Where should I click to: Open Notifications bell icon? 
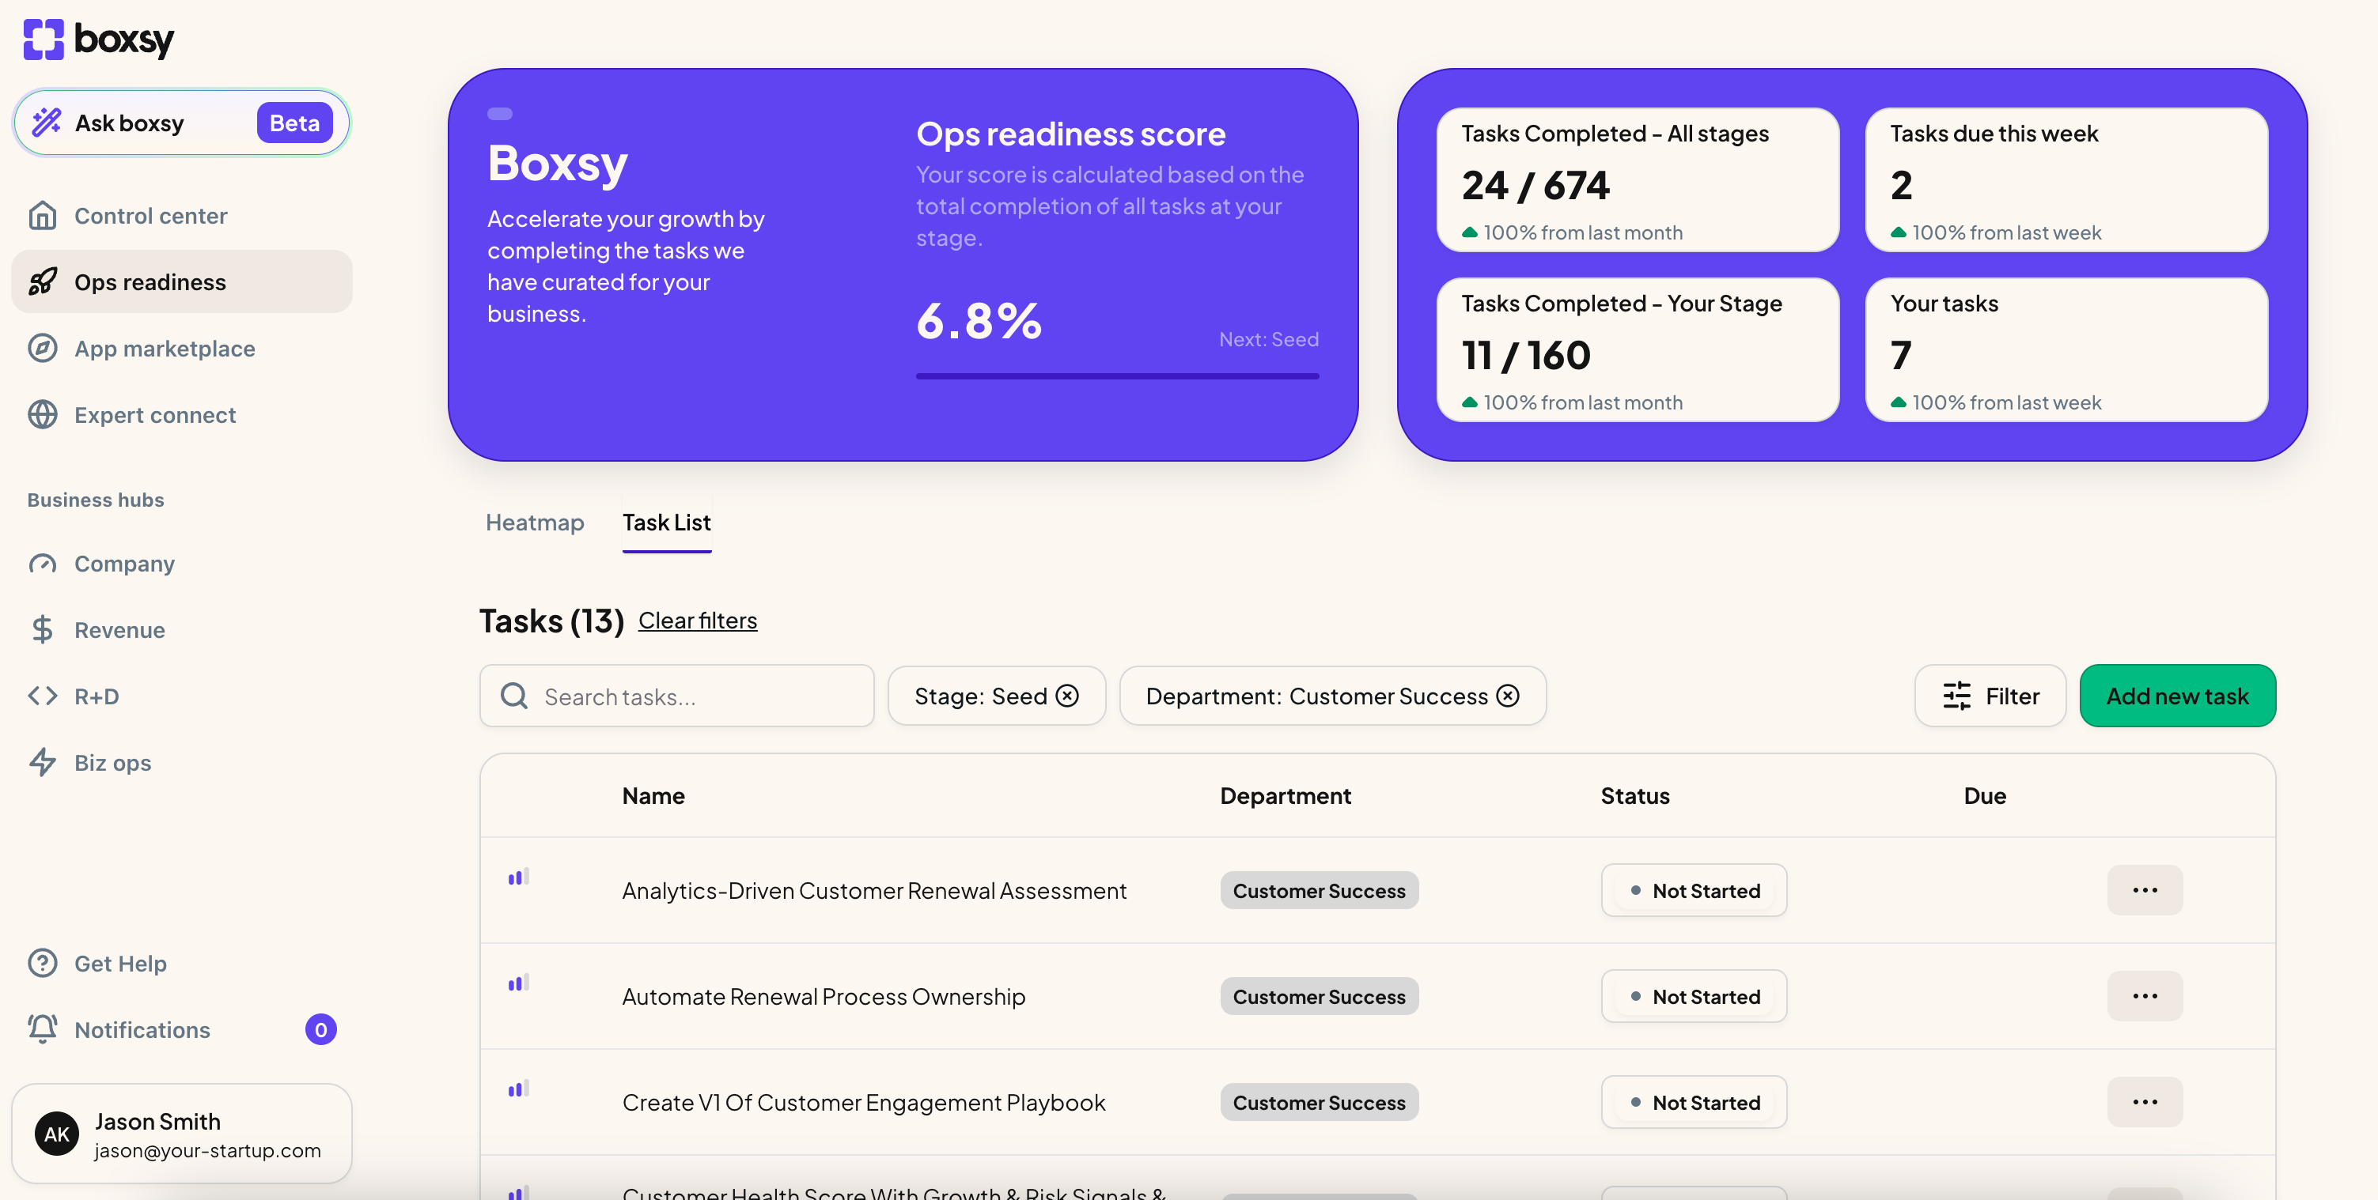(43, 1029)
